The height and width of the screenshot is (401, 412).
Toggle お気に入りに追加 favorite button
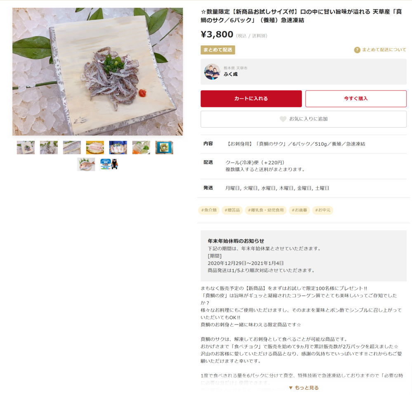tap(304, 119)
